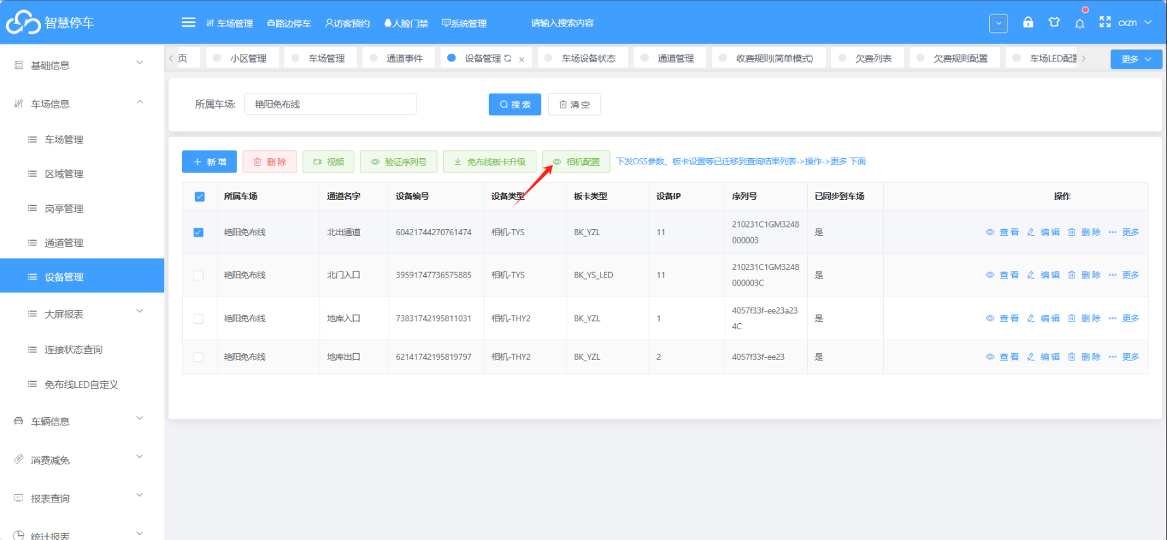Switch to the 欠费列表 tab
The width and height of the screenshot is (1167, 540).
coord(866,59)
